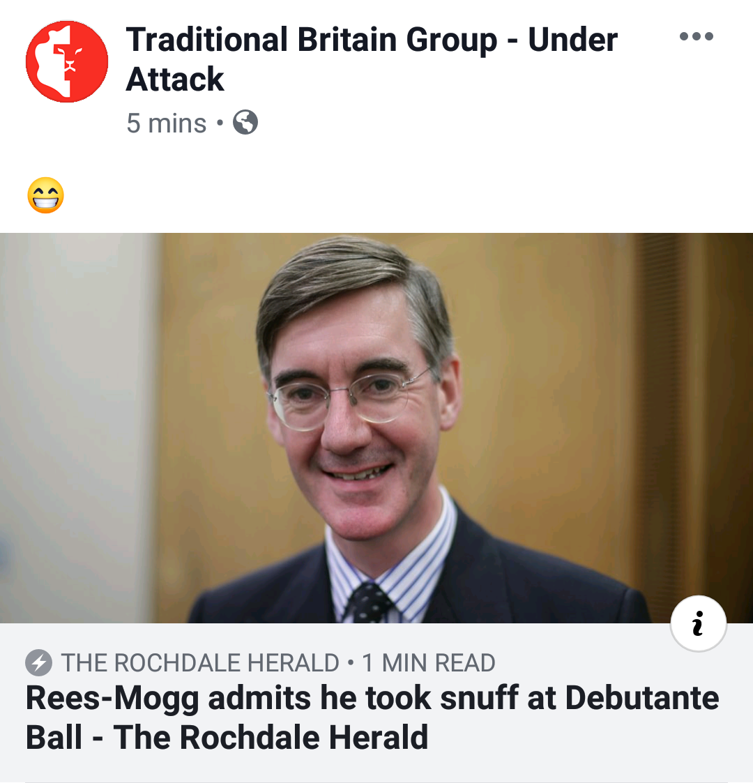Click 'THE ROCHDALE HERALD' source label
Viewport: 753px width, 783px height.
tap(200, 662)
